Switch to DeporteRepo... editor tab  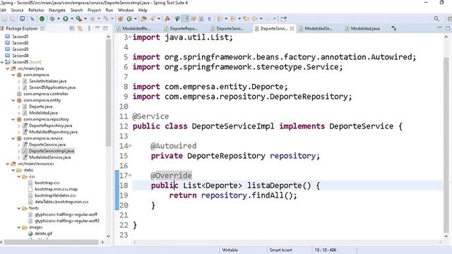pyautogui.click(x=181, y=28)
